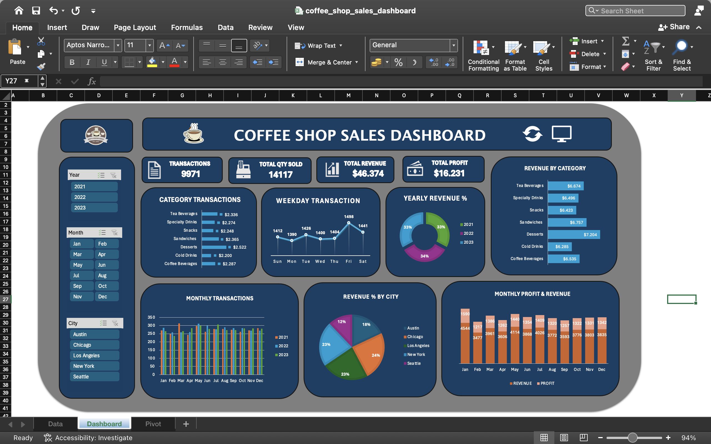Screen dimensions: 711x444
Task: Toggle underline formatting
Action: click(104, 62)
